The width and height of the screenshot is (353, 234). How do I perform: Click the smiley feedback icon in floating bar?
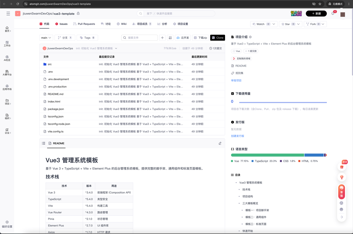pyautogui.click(x=341, y=209)
